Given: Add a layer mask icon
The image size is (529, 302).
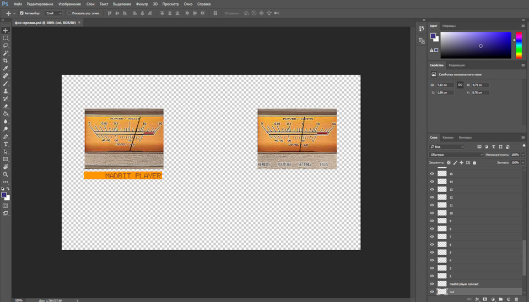Looking at the screenshot, I should pyautogui.click(x=485, y=299).
